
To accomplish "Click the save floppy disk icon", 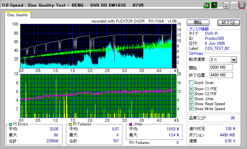I will point(214,5).
